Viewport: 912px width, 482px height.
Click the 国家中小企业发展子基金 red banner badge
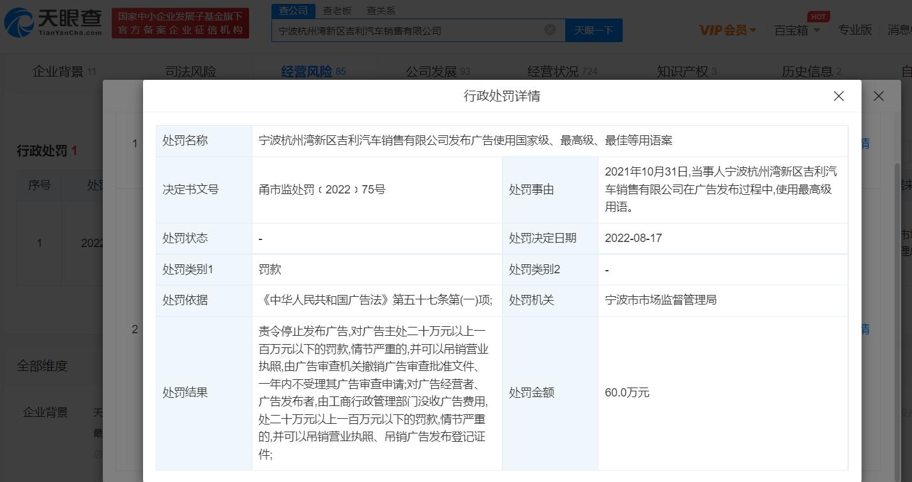point(179,24)
